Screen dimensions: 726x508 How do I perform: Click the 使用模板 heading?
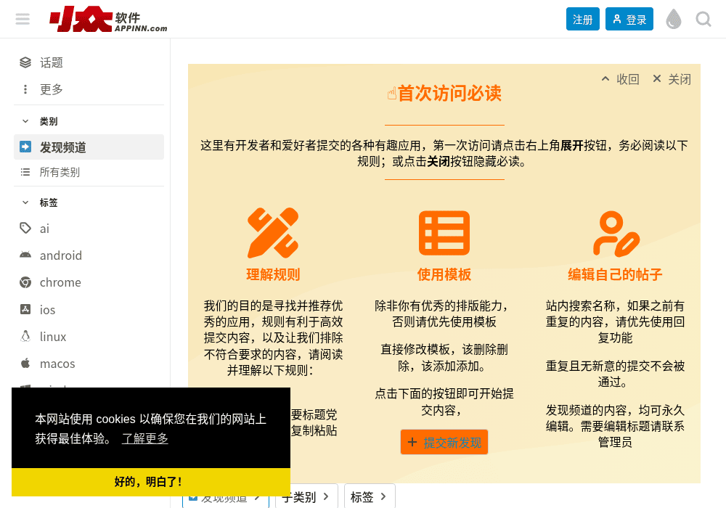(x=444, y=274)
